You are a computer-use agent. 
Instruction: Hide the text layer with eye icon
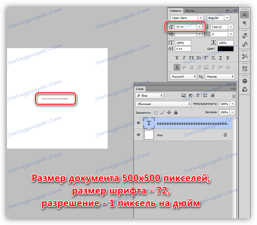[138, 123]
